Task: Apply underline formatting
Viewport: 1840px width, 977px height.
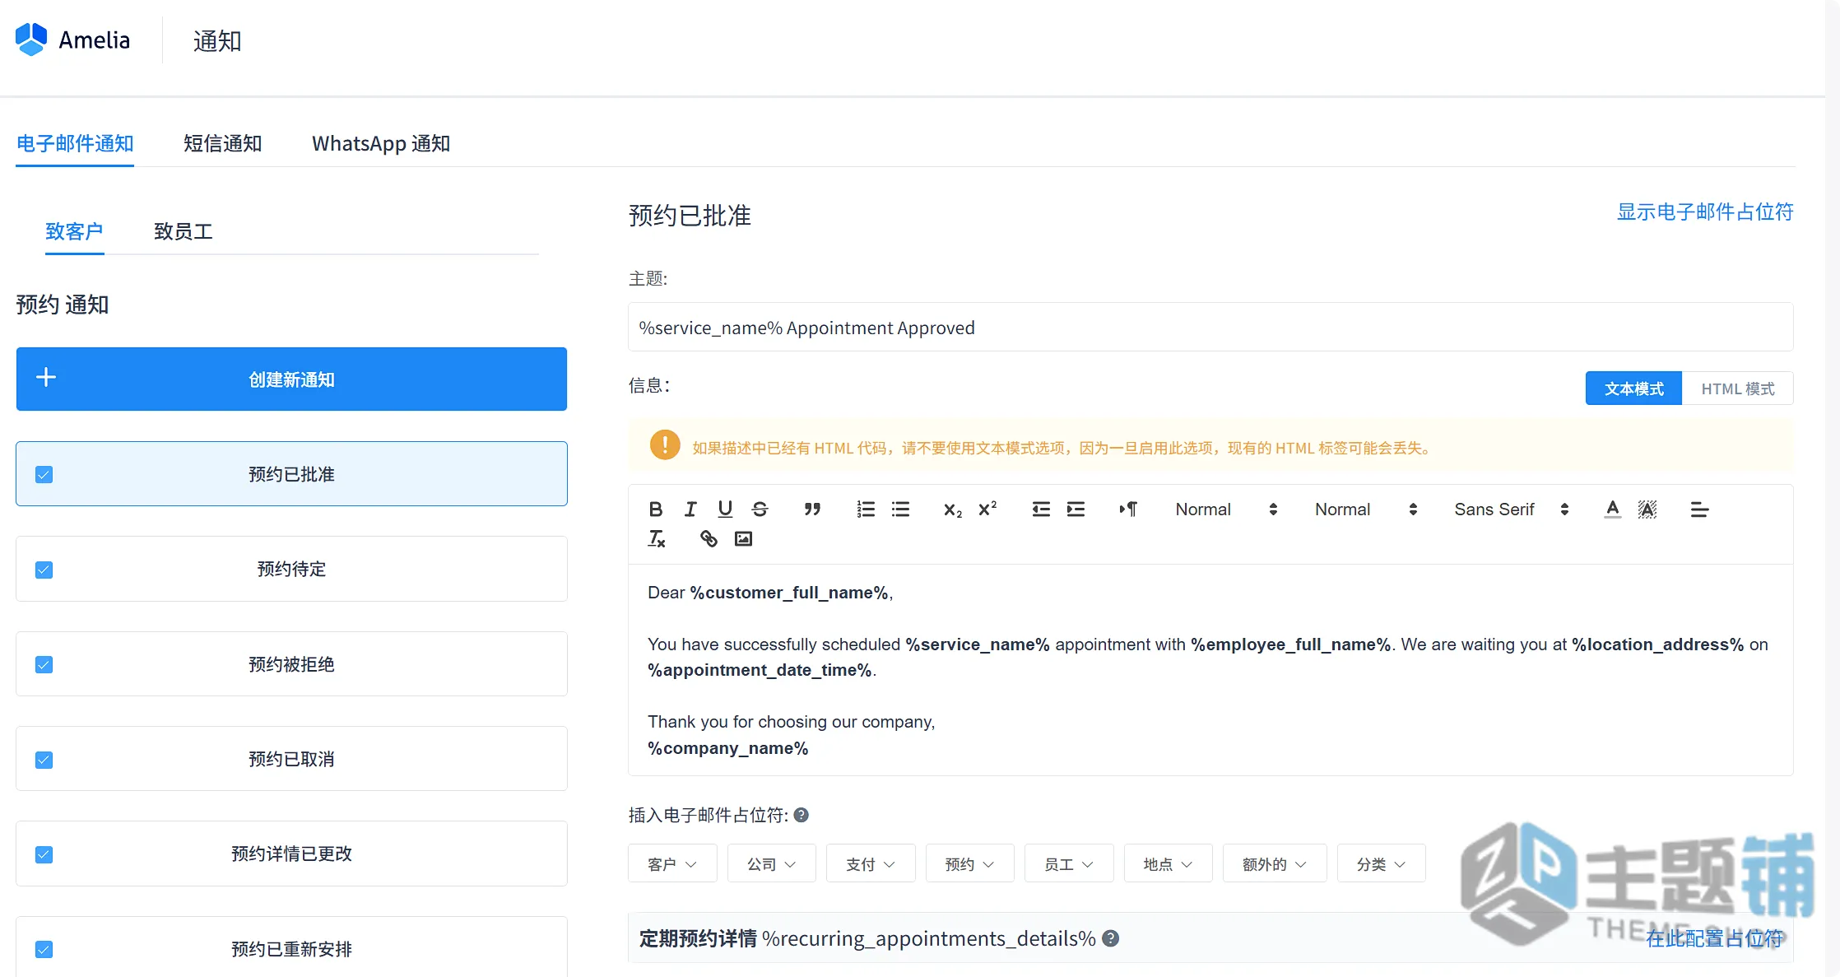Action: pos(725,509)
